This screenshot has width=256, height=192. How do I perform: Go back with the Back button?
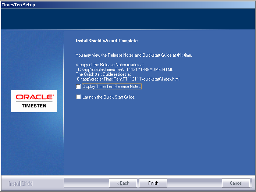(x=123, y=183)
